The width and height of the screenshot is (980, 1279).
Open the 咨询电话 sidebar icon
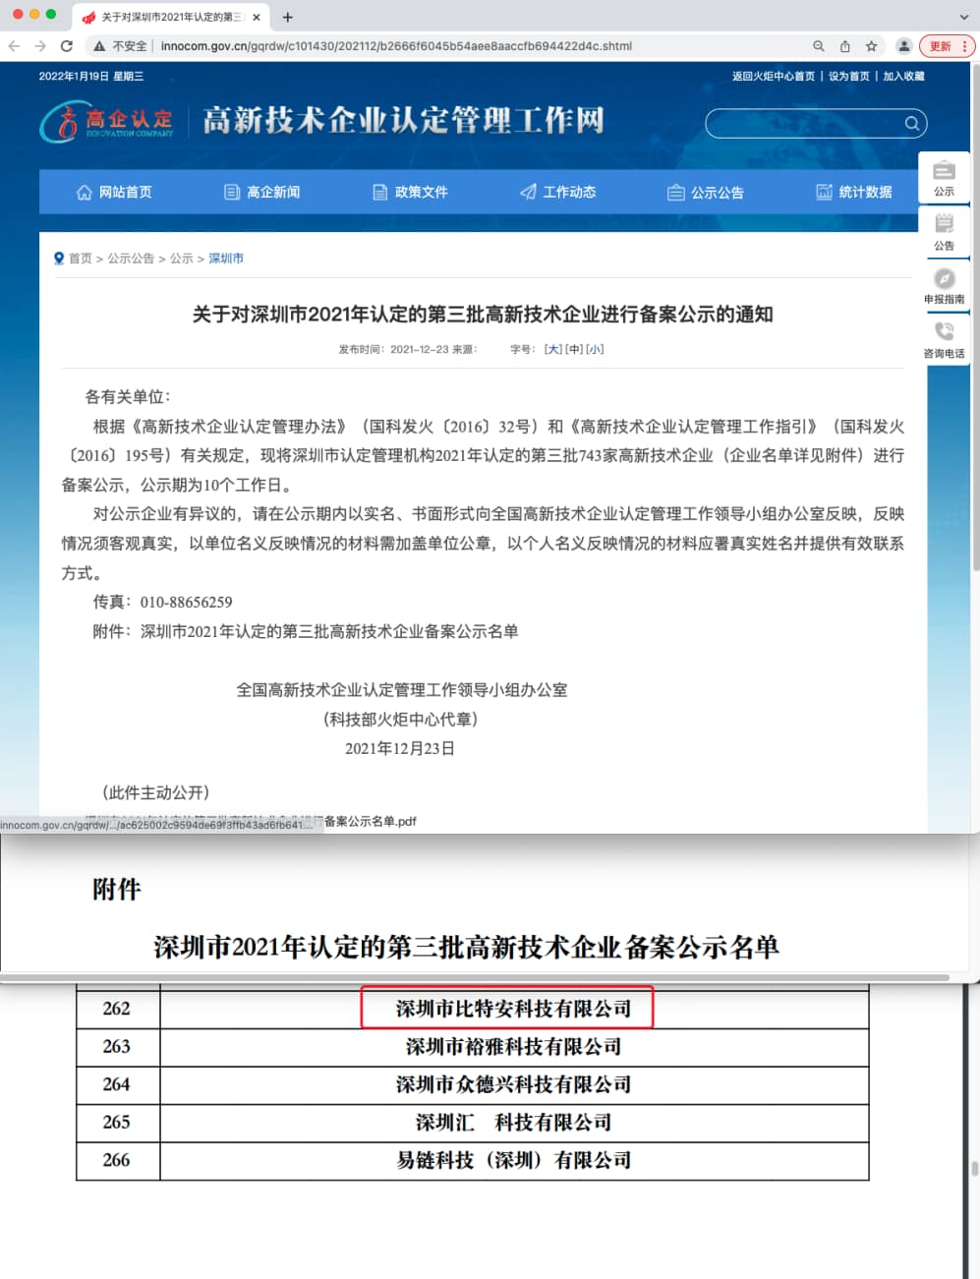coord(944,339)
